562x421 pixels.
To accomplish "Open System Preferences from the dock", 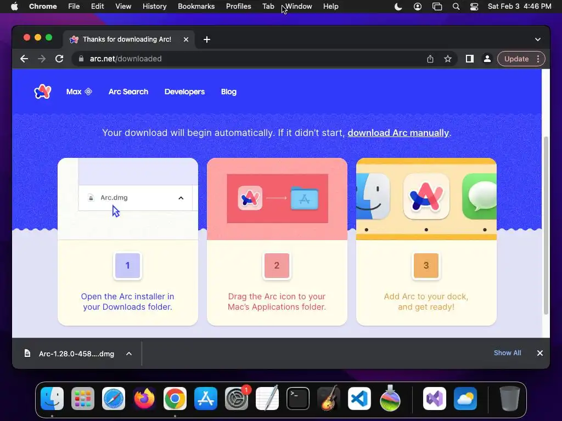I will tap(237, 399).
